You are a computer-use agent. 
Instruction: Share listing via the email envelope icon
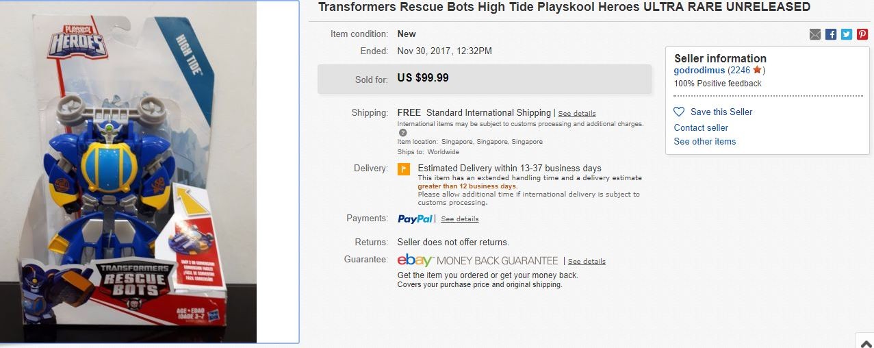pyautogui.click(x=814, y=34)
